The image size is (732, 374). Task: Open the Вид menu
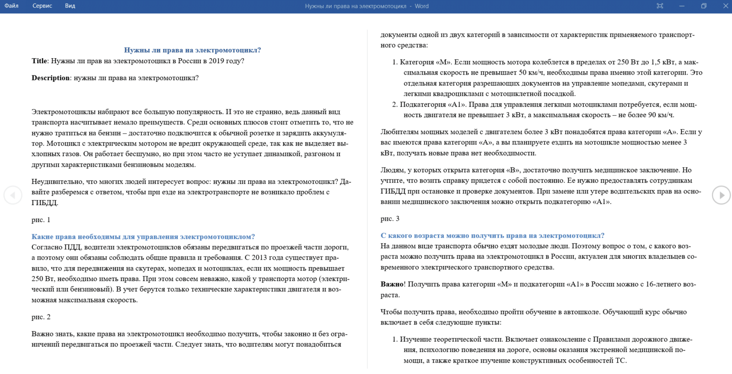pos(70,6)
